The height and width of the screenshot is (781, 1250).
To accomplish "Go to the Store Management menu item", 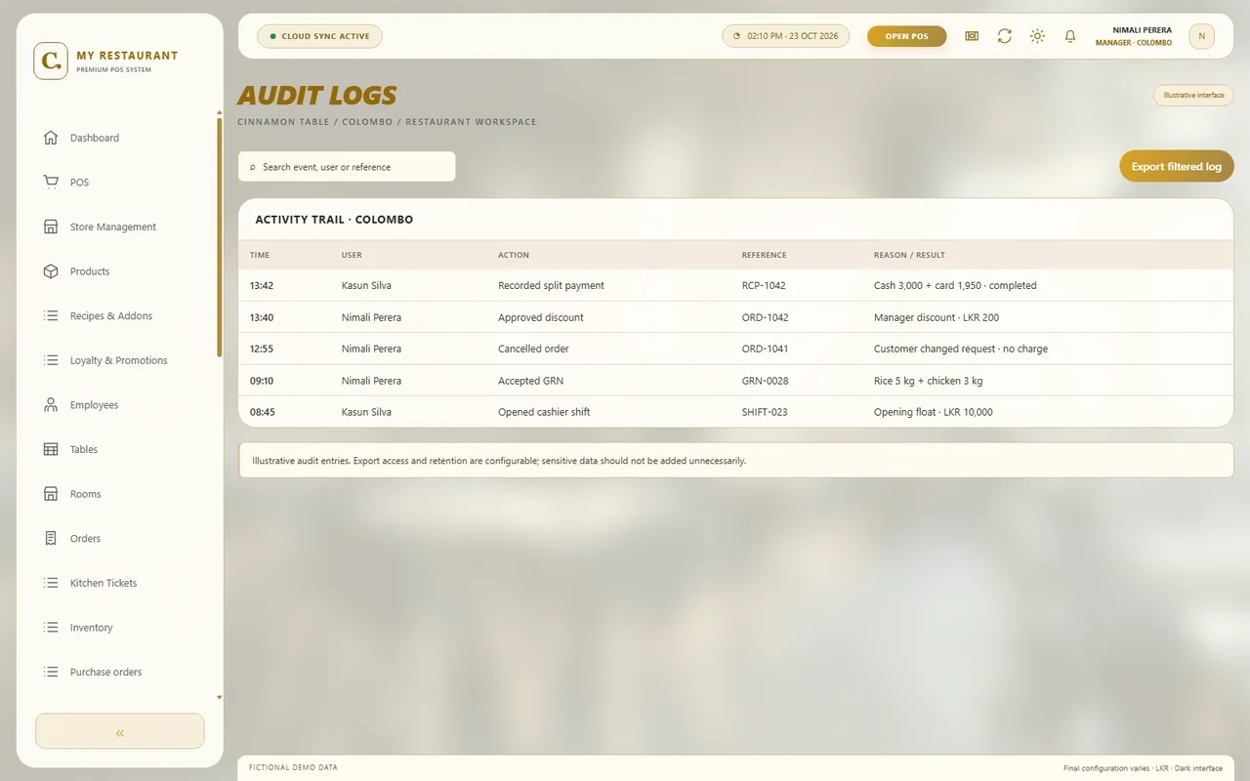I will pos(112,226).
